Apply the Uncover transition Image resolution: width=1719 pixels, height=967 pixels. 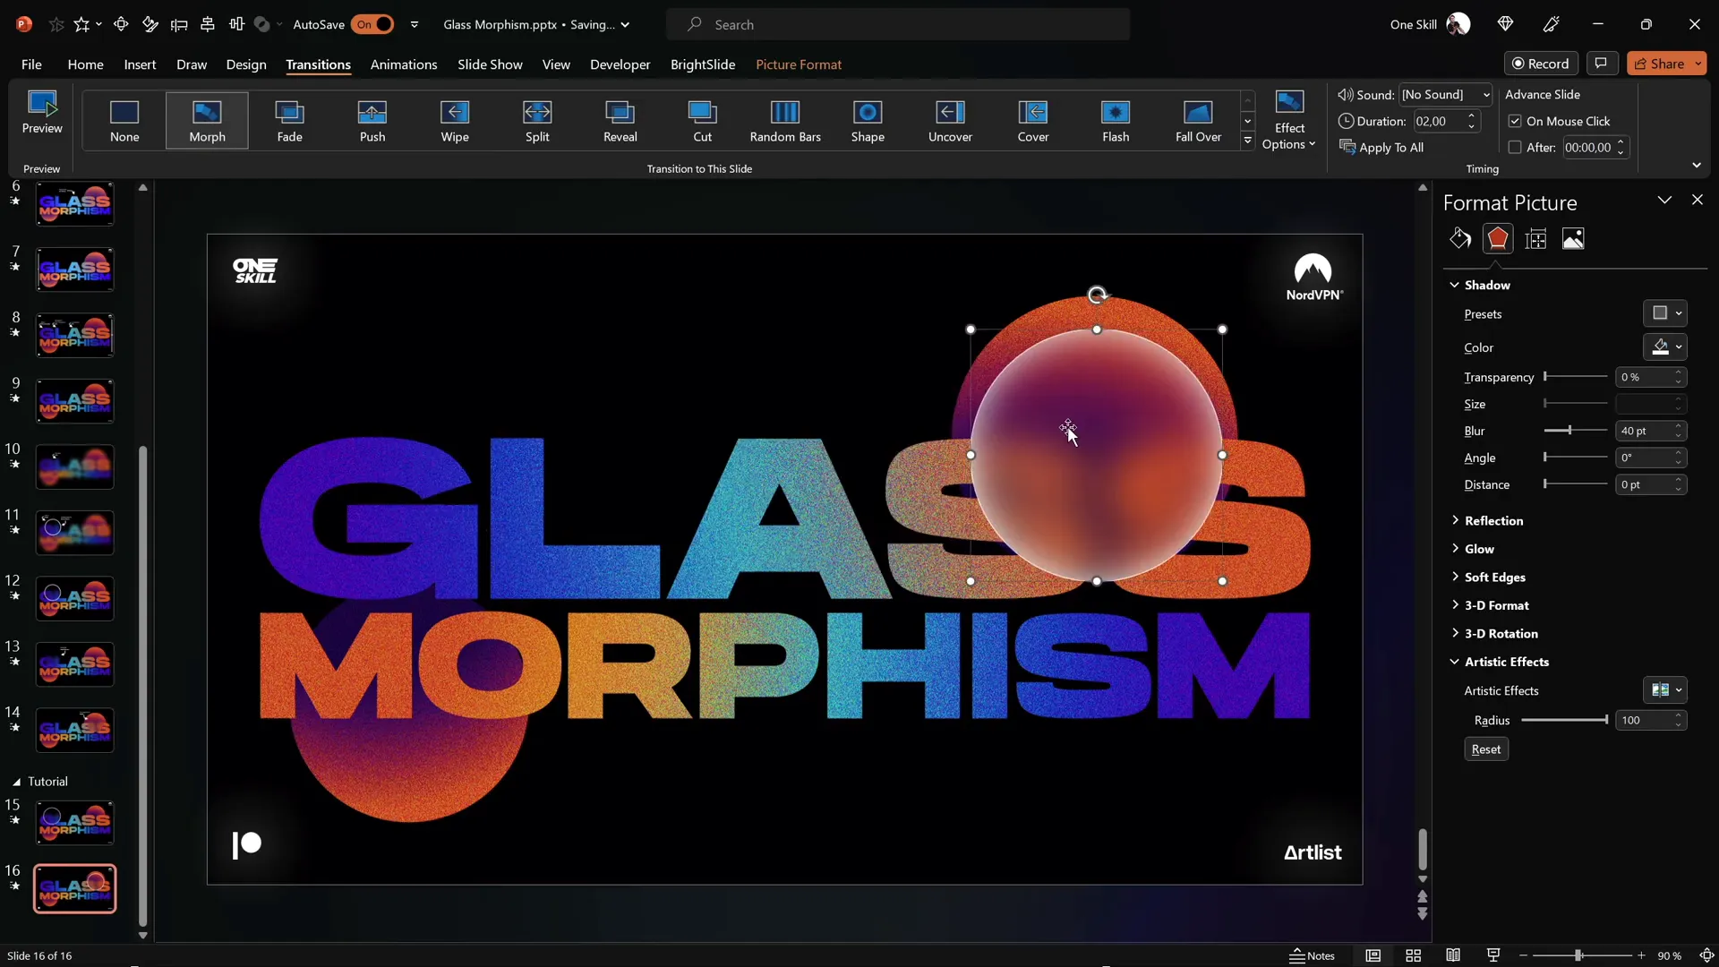(x=950, y=120)
